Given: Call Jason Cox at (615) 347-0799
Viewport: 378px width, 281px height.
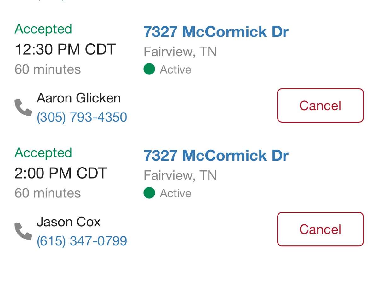Looking at the screenshot, I should (x=82, y=241).
